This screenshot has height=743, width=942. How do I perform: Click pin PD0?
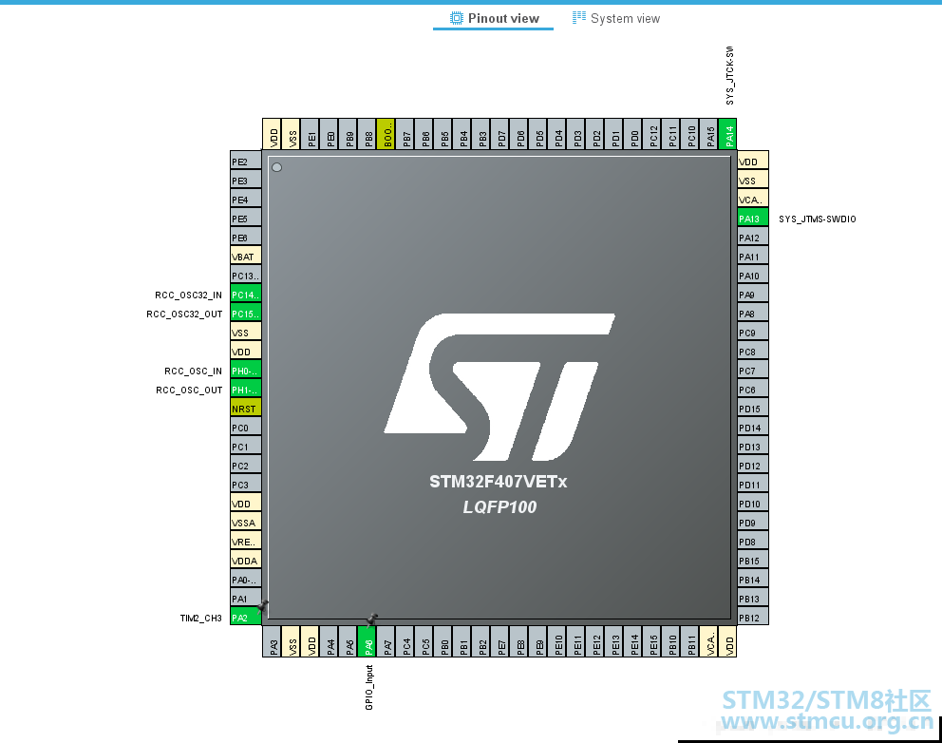pyautogui.click(x=633, y=134)
